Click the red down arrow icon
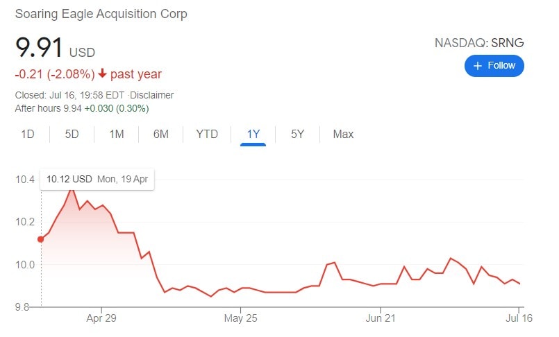Screen dimensions: 559x337 coord(102,74)
